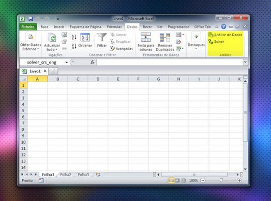Image resolution: width=271 pixels, height=201 pixels.
Task: Click Remover Duplicados tool
Action: 164,42
